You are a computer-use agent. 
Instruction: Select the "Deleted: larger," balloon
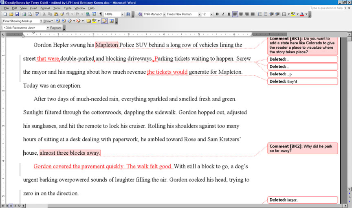(303, 200)
